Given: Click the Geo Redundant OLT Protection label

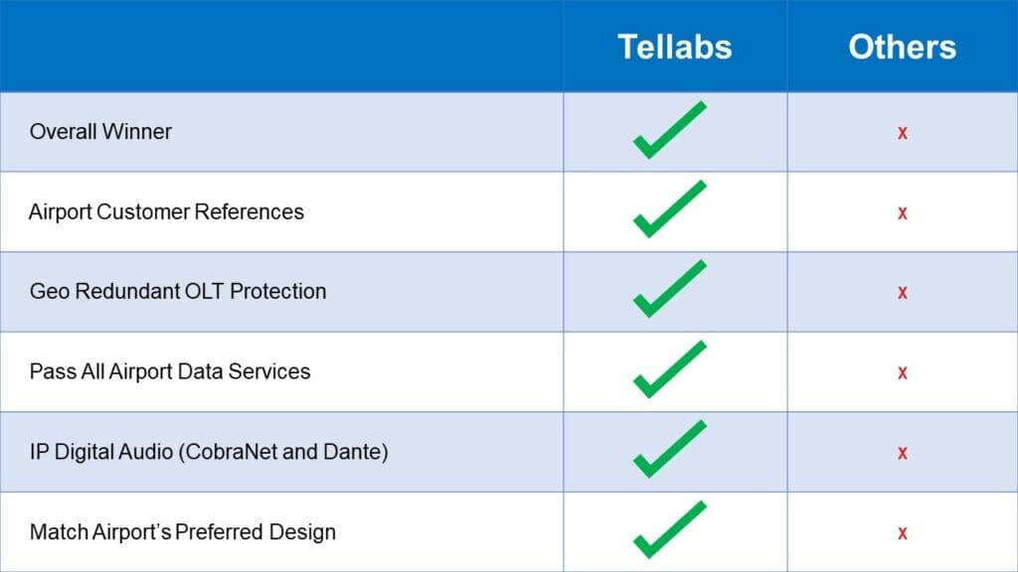Looking at the screenshot, I should (x=178, y=291).
